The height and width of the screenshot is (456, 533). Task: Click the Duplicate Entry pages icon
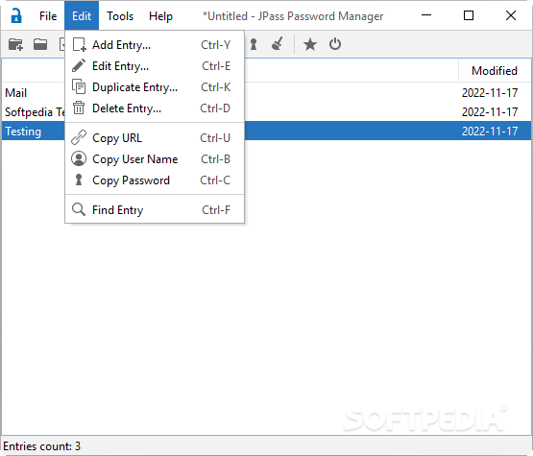click(x=79, y=87)
